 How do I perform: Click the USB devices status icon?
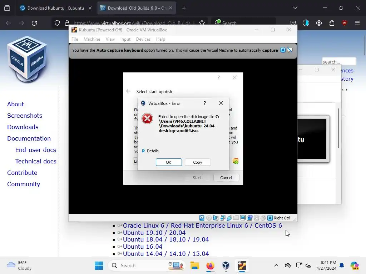(x=229, y=218)
